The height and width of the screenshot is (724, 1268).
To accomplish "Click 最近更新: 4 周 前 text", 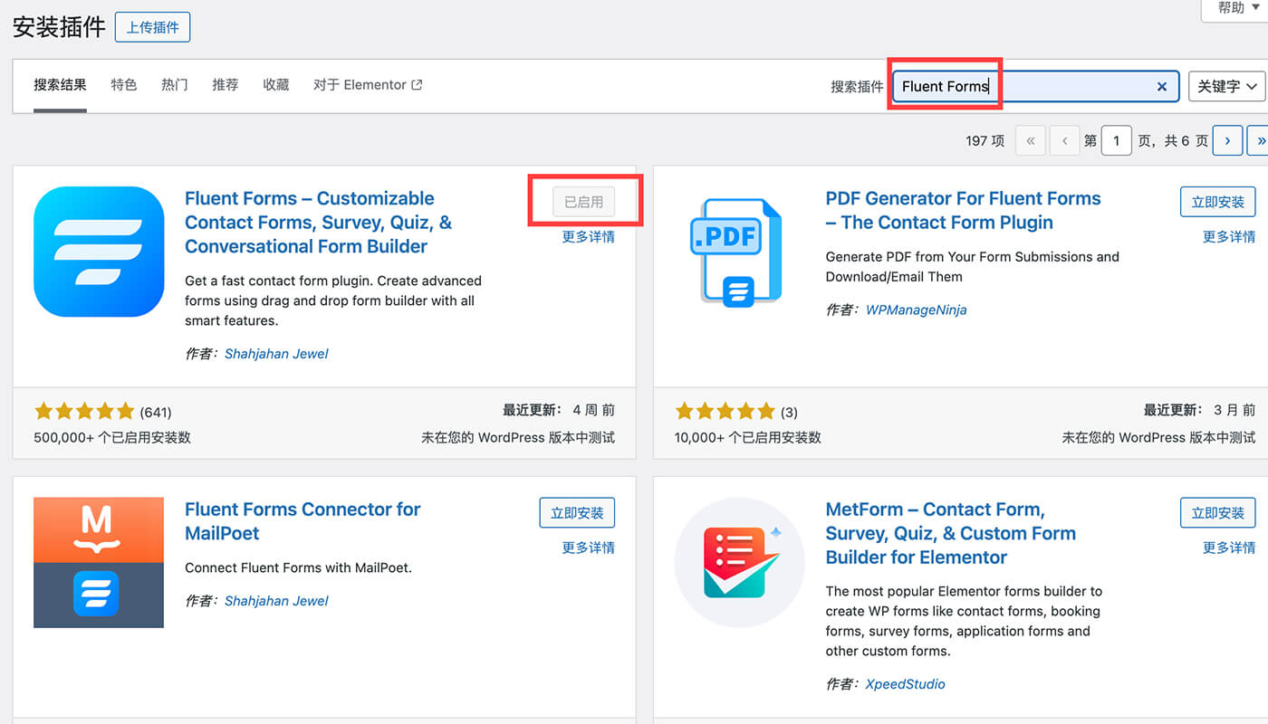I will tap(559, 410).
